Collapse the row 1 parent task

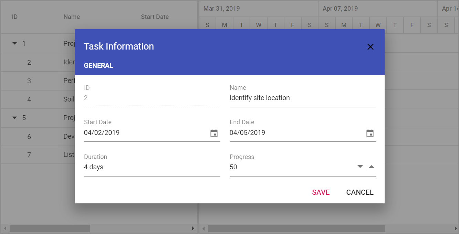click(x=14, y=44)
